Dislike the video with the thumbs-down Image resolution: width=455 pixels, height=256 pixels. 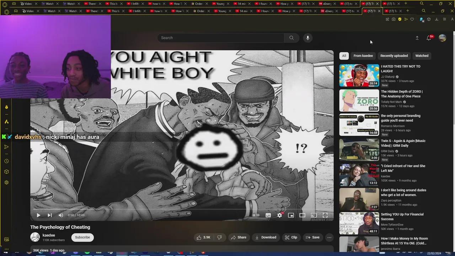pyautogui.click(x=219, y=238)
